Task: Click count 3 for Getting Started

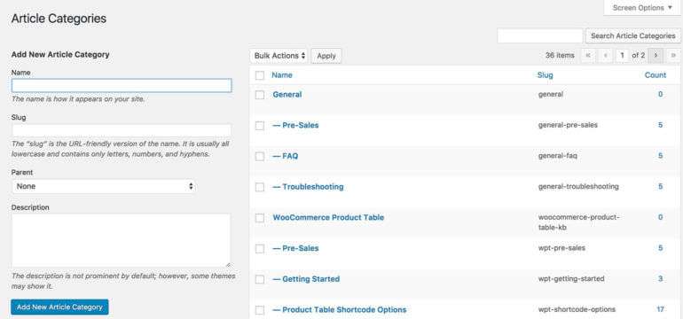Action: click(661, 278)
